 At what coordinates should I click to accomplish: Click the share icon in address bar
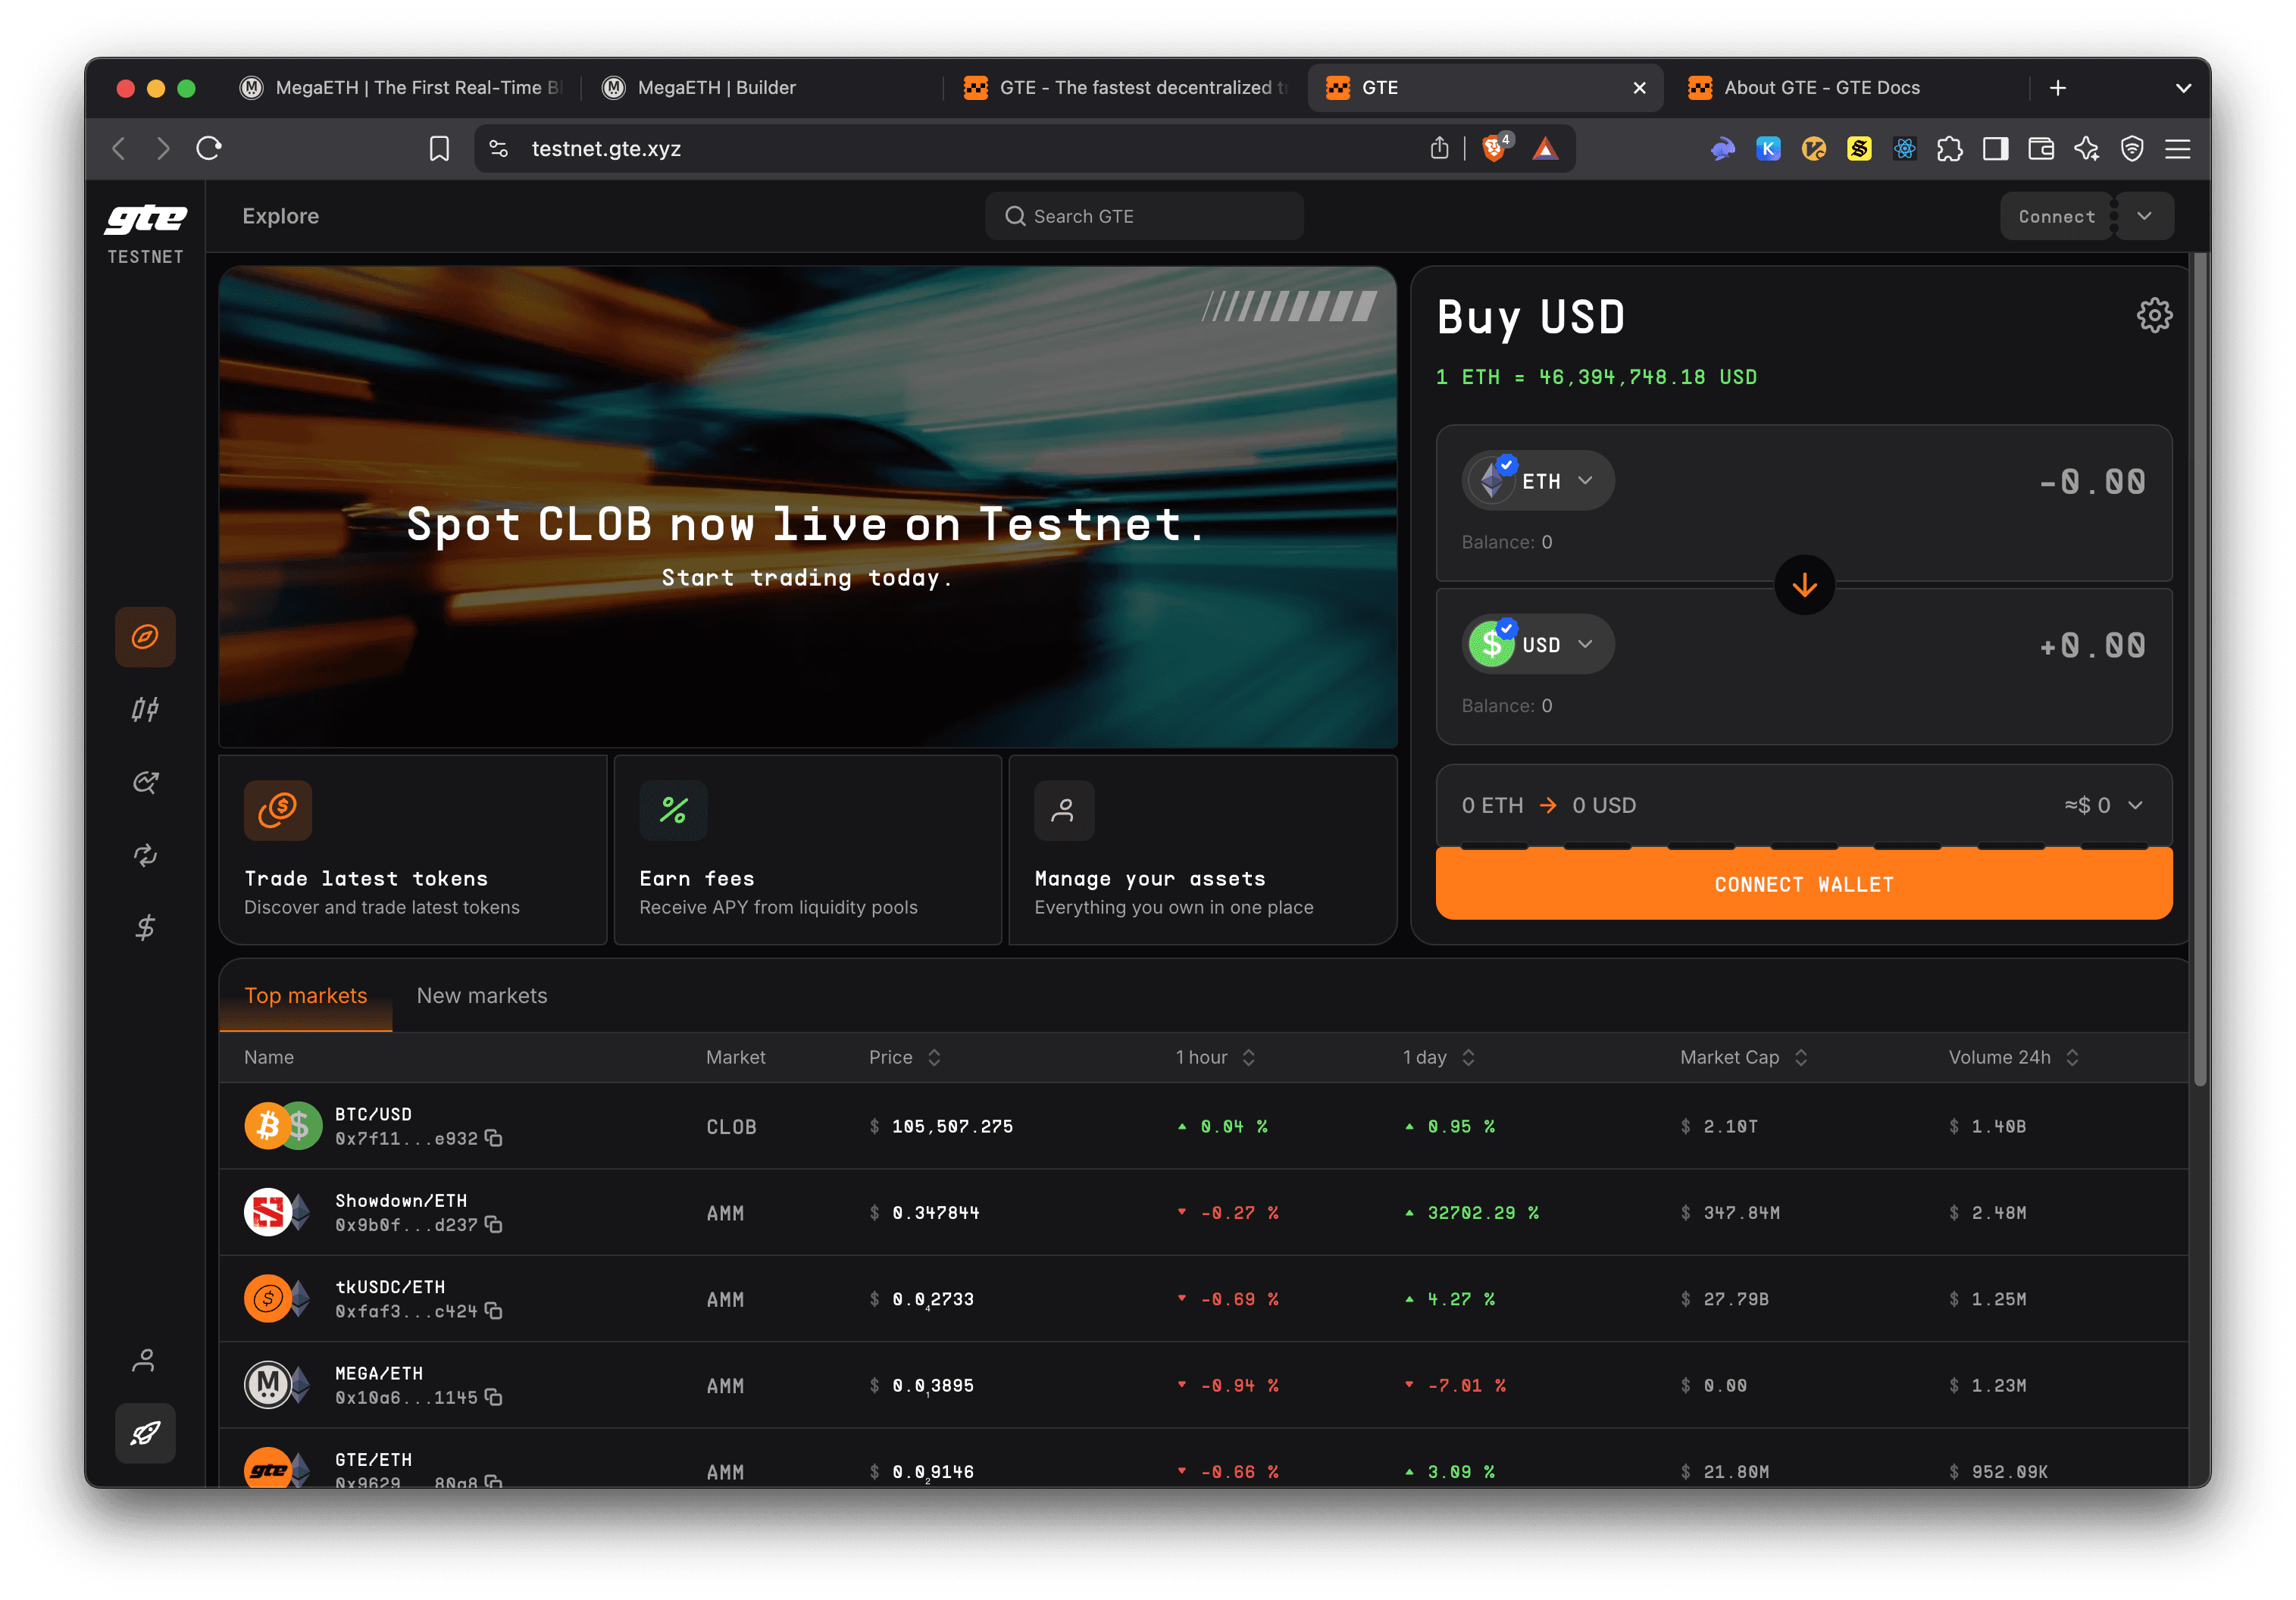tap(1439, 148)
